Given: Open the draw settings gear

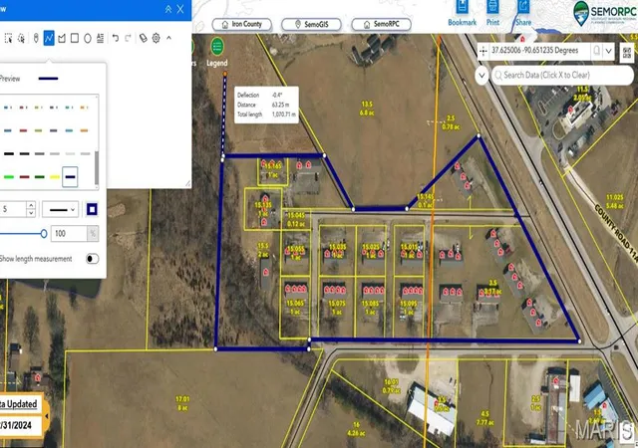Looking at the screenshot, I should coord(157,38).
